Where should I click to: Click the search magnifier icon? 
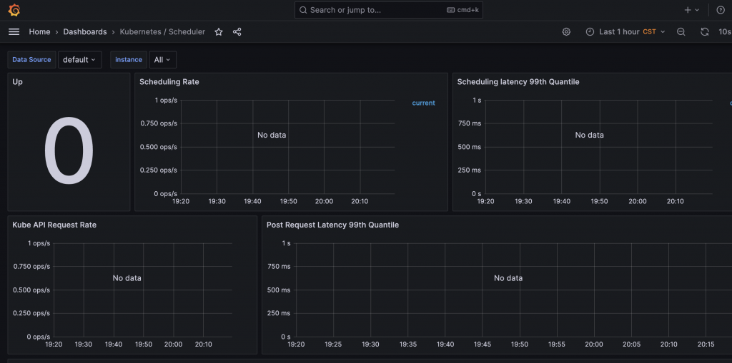pos(303,10)
